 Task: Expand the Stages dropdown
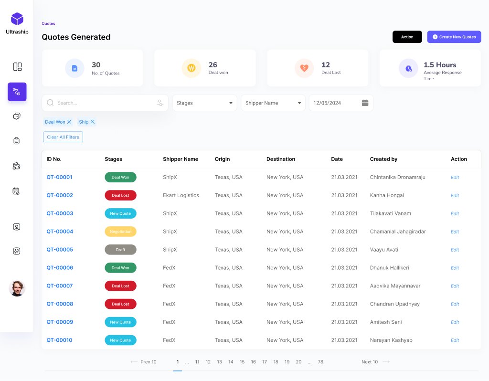pyautogui.click(x=204, y=103)
